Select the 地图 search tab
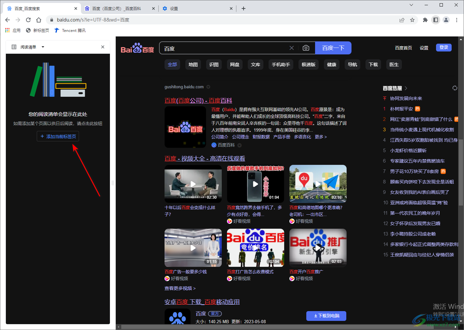The height and width of the screenshot is (330, 464). coord(193,65)
